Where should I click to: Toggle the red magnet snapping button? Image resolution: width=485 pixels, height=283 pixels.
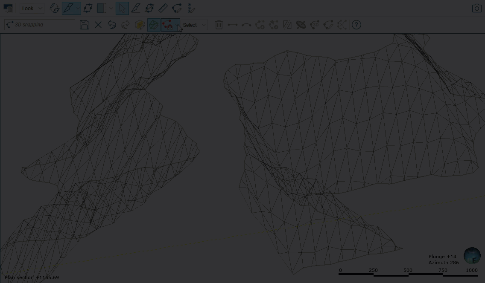click(x=167, y=25)
